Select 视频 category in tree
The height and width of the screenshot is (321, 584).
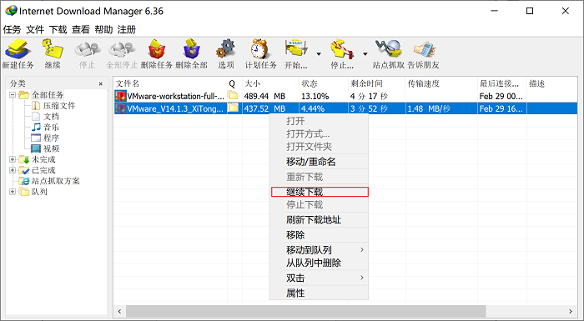pos(51,149)
